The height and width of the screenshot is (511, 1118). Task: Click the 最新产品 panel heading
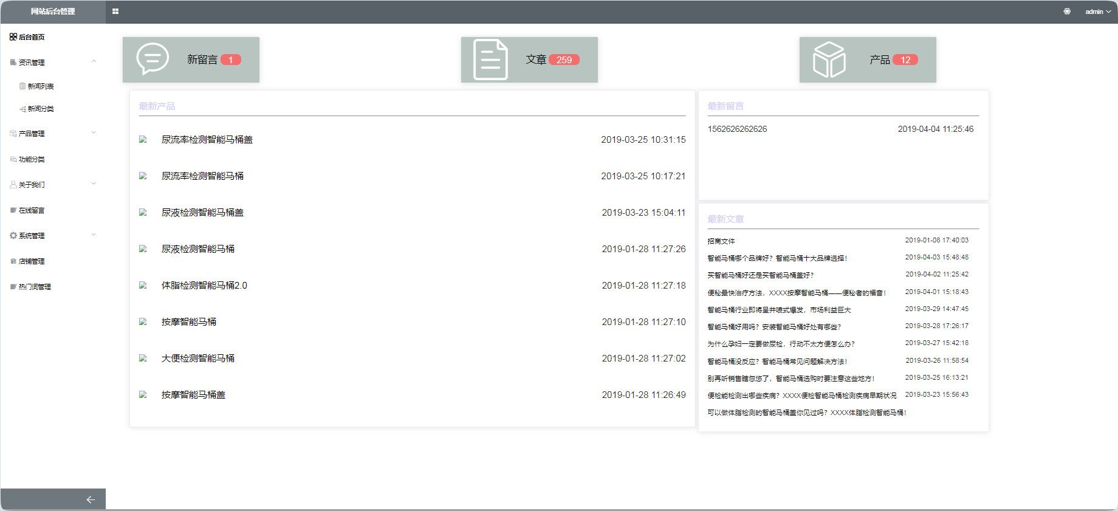coord(157,106)
